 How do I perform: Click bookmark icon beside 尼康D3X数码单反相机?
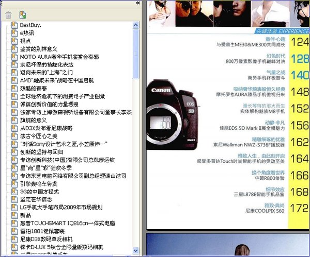[x=14, y=239]
